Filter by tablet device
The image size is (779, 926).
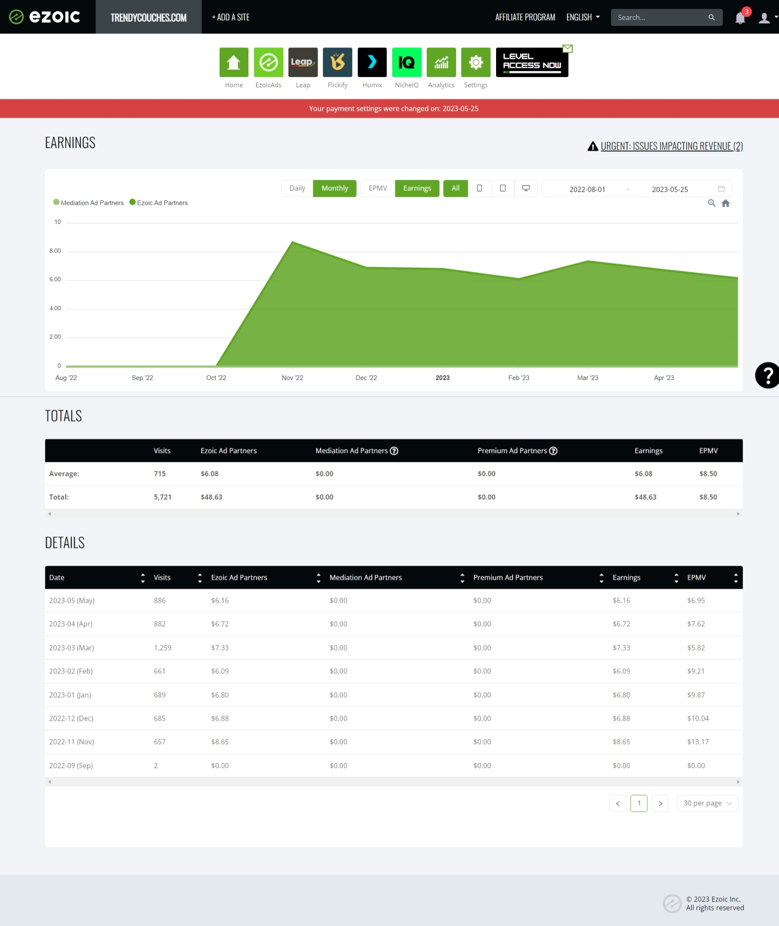[x=503, y=188]
